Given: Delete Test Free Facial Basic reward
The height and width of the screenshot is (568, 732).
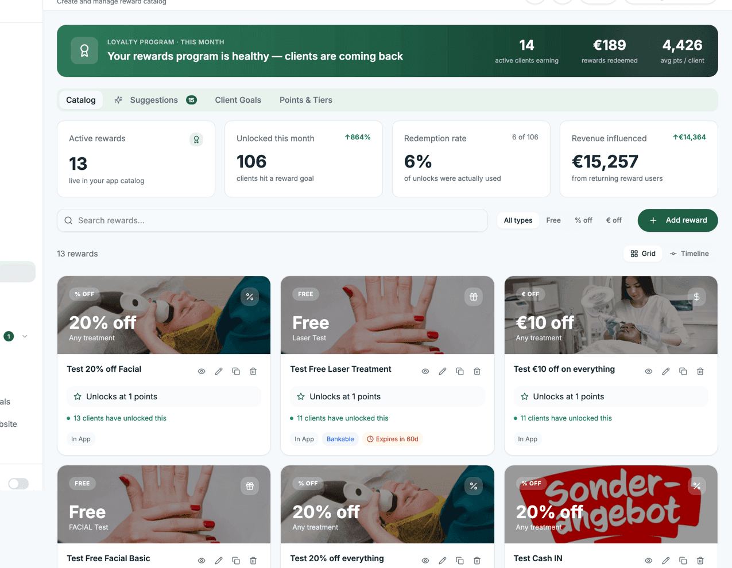Looking at the screenshot, I should 253,561.
